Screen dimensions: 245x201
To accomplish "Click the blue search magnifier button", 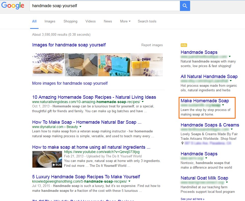I will tap(185, 6).
